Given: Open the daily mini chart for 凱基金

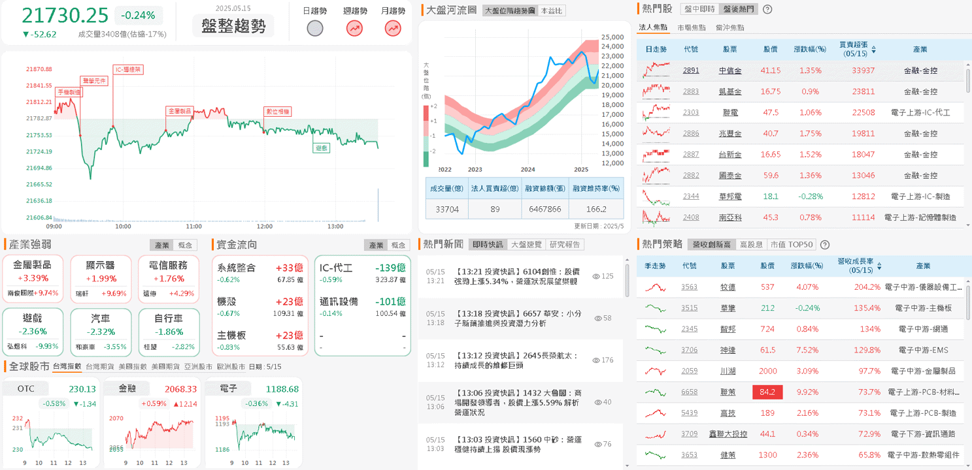Looking at the screenshot, I should click(x=656, y=91).
